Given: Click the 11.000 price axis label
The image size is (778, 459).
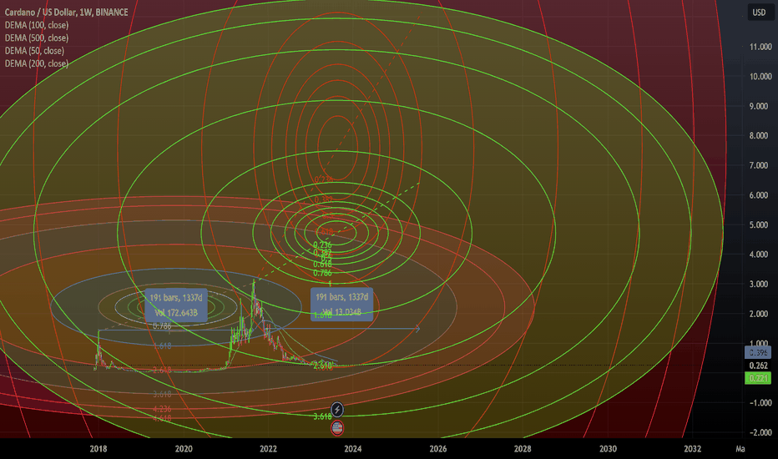Looking at the screenshot, I should click(x=760, y=47).
